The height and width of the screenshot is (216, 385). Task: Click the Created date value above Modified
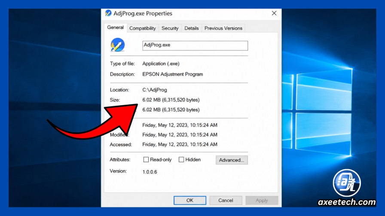coord(180,125)
